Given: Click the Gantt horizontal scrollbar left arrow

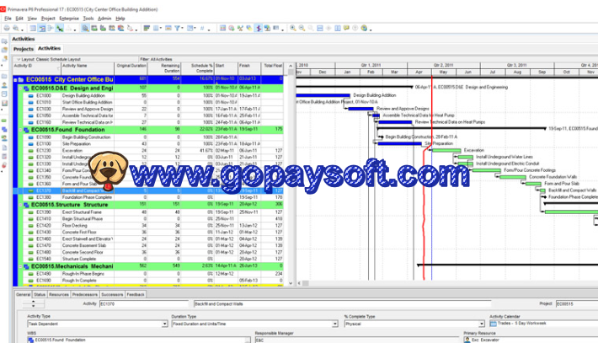Looking at the screenshot, I should 299,283.
